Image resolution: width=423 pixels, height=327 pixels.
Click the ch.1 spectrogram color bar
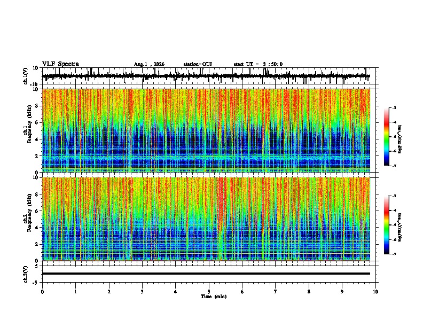[387, 137]
